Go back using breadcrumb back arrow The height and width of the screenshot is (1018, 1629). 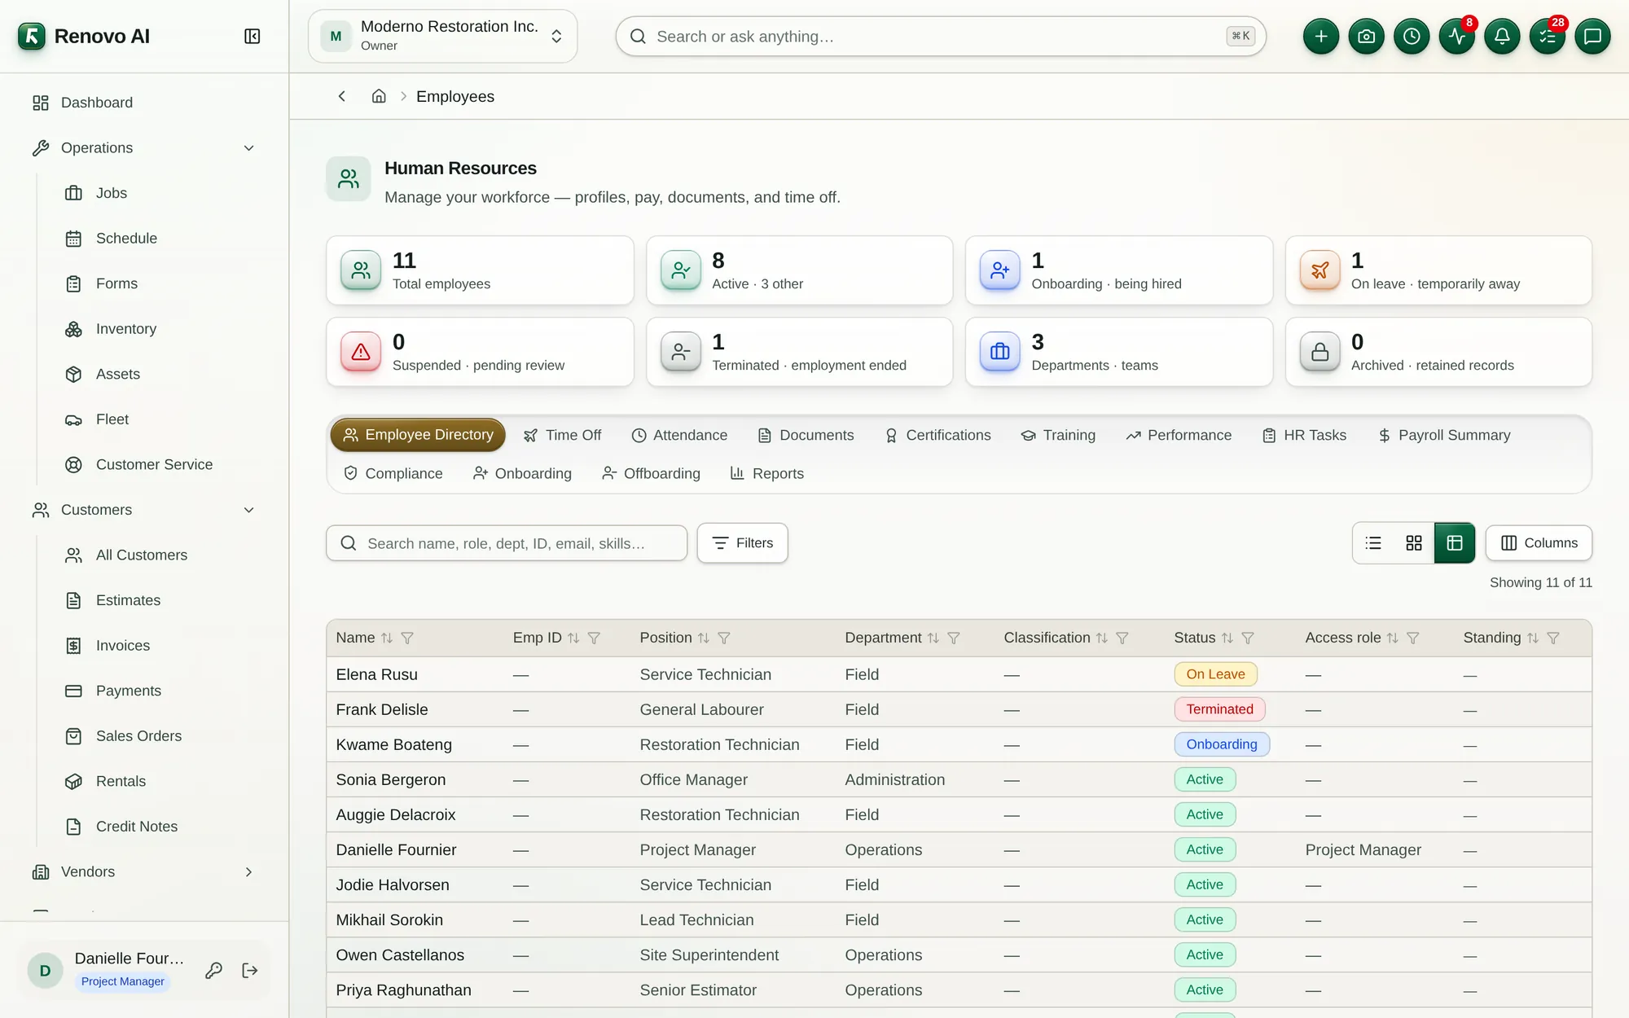342,96
